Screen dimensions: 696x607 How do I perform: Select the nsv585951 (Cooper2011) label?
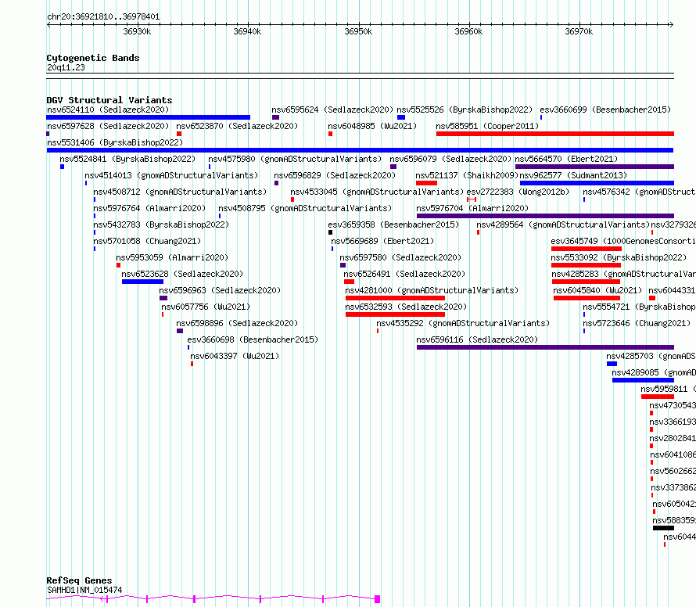487,126
